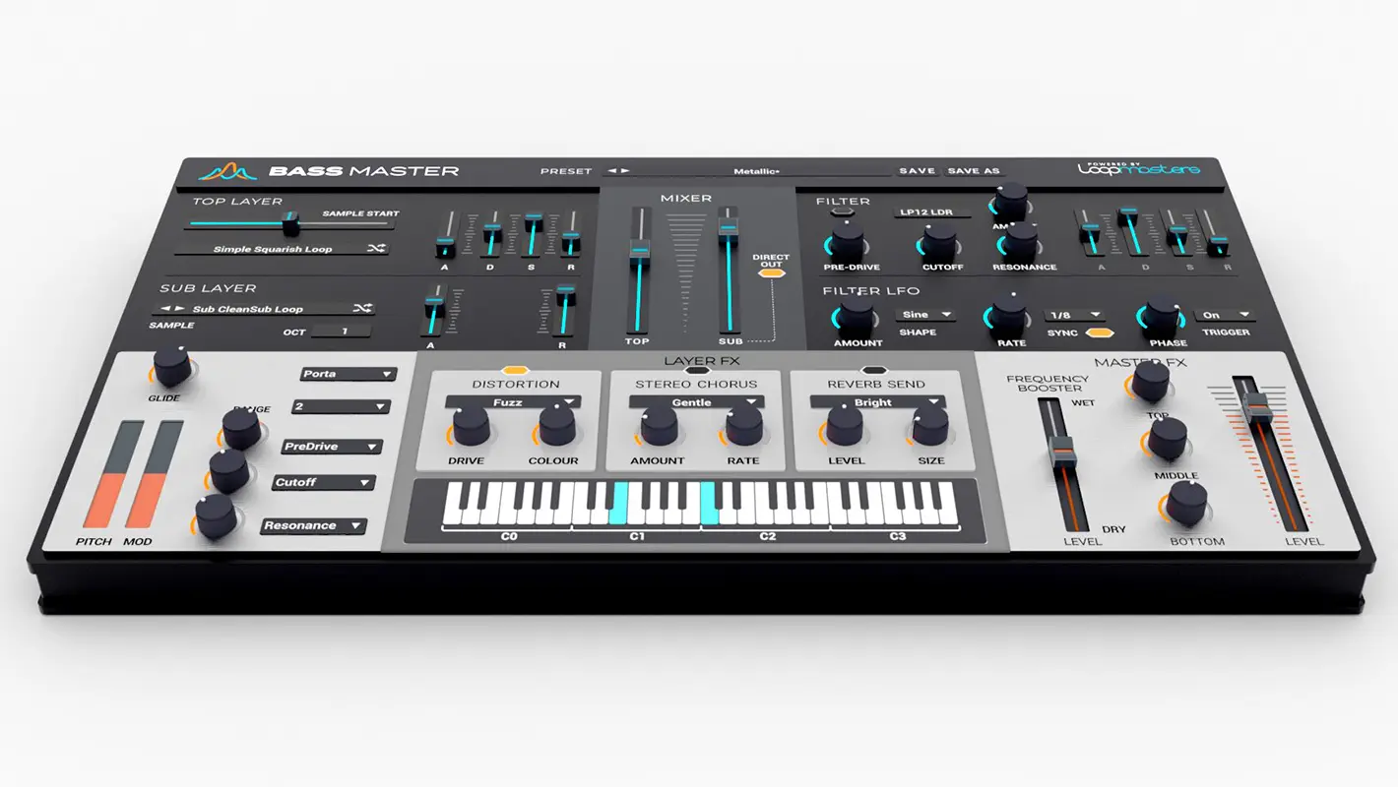Viewport: 1398px width, 787px height.
Task: Click the Save As button
Action: (973, 171)
